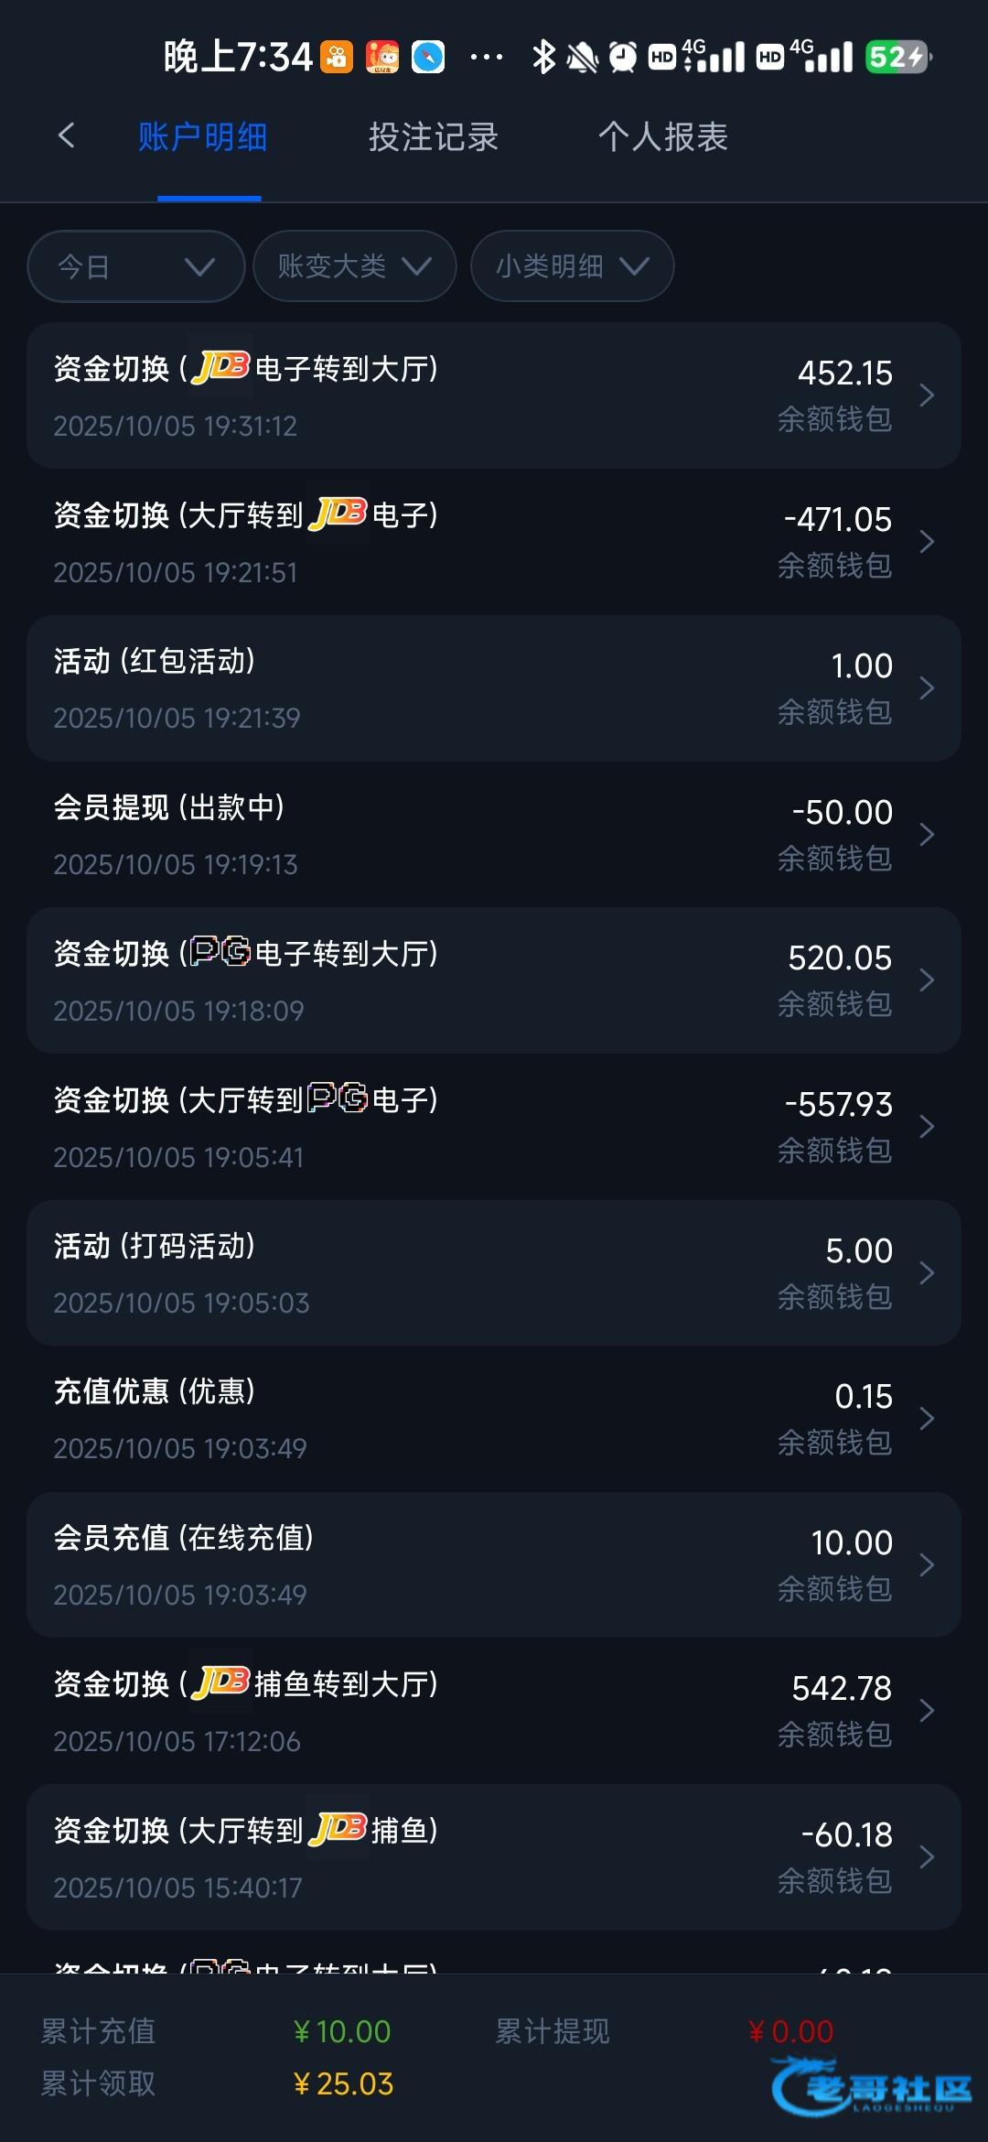This screenshot has width=988, height=2142.
Task: Open details arrow for 红包活动 1.00
Action: click(x=927, y=688)
